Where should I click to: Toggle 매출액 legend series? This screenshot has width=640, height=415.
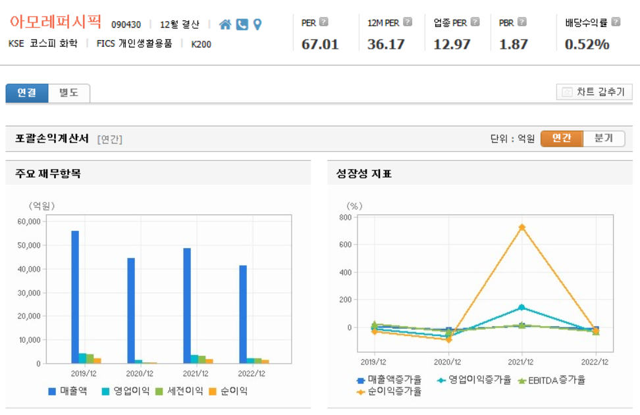[68, 391]
